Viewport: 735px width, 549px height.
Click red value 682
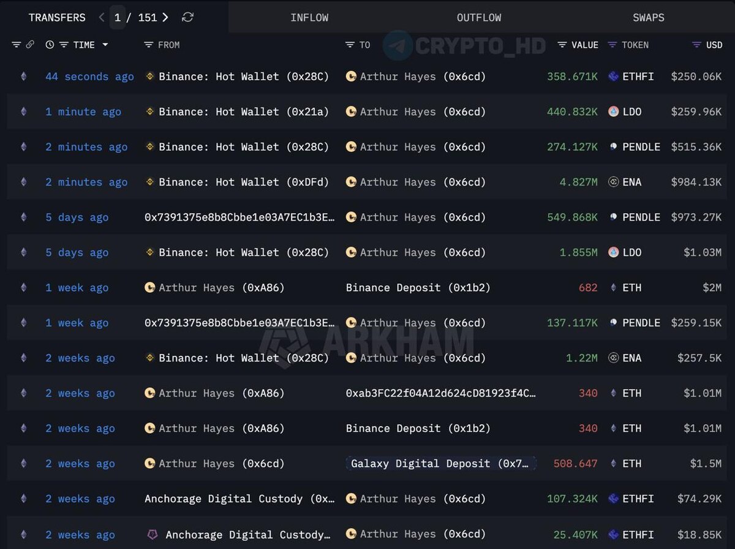point(588,287)
